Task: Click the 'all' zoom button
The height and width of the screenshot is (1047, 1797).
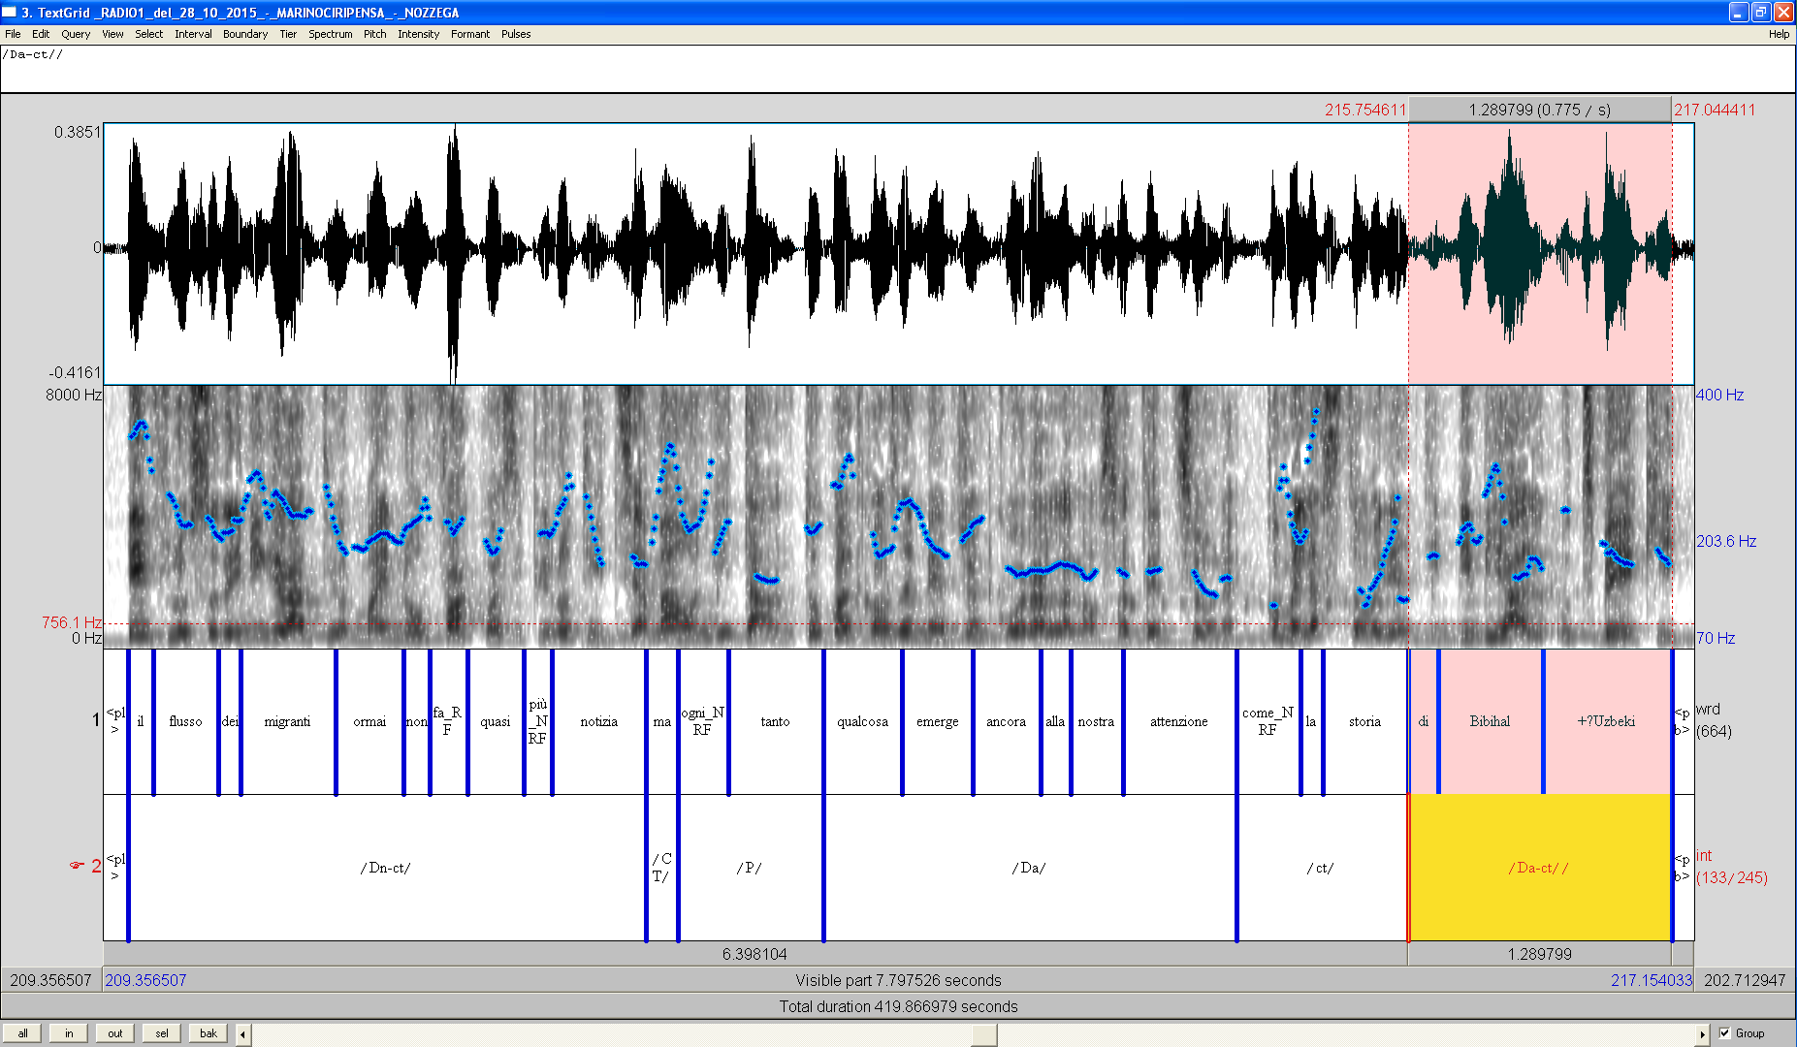Action: point(23,1033)
